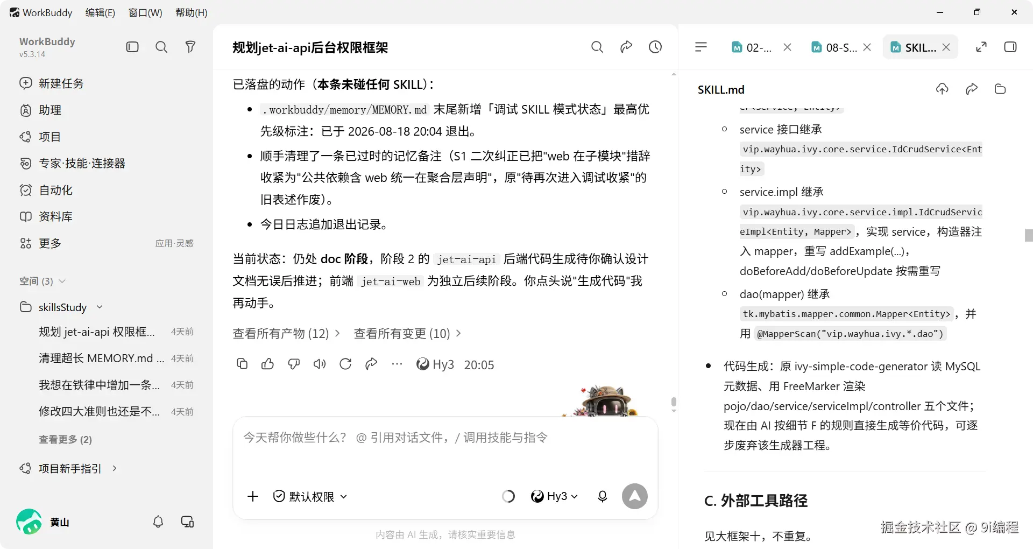Open the 应用·灵感 link
This screenshot has height=549, width=1033.
(x=174, y=243)
